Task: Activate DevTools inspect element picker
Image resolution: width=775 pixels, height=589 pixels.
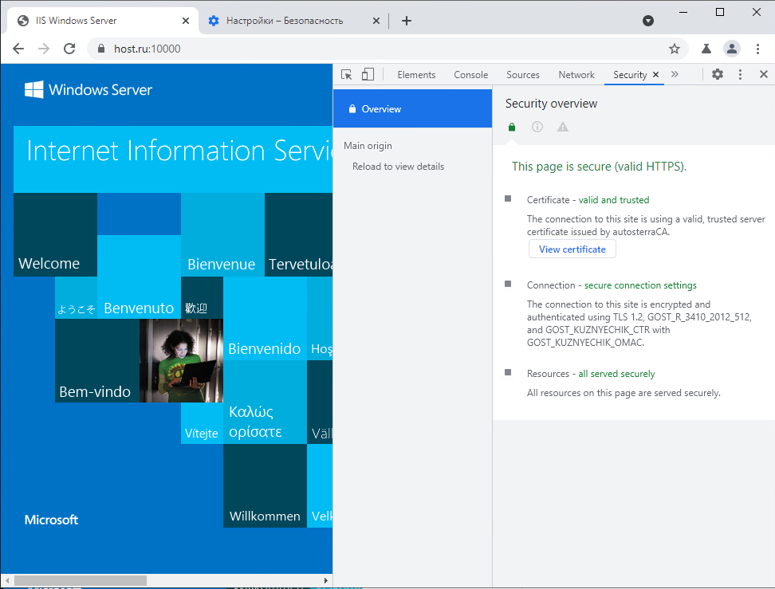Action: 347,75
